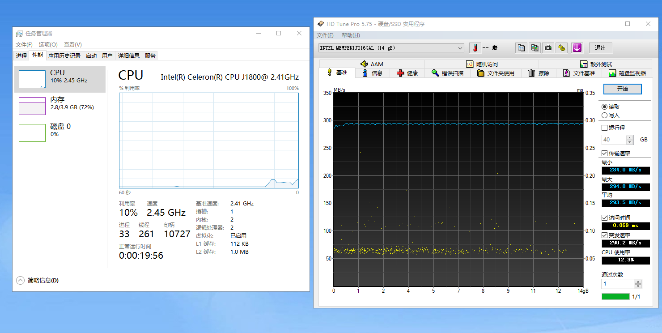Uncheck the 访问时间 checkbox
The height and width of the screenshot is (333, 662).
click(x=605, y=218)
